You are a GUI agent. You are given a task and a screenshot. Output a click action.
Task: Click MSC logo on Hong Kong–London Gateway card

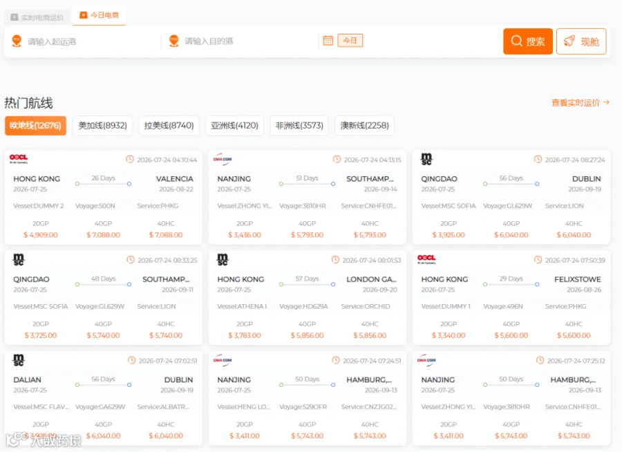(x=223, y=260)
